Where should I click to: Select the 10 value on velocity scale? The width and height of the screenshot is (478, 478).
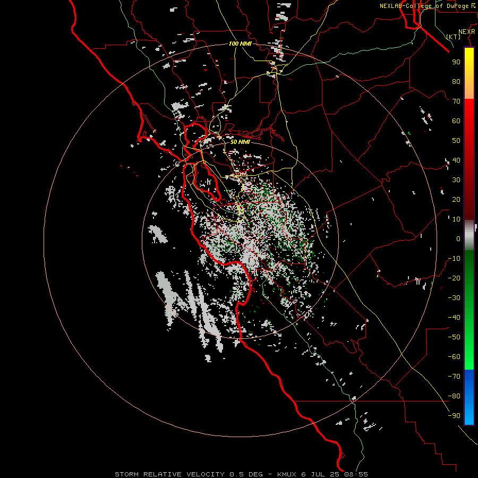pyautogui.click(x=456, y=219)
